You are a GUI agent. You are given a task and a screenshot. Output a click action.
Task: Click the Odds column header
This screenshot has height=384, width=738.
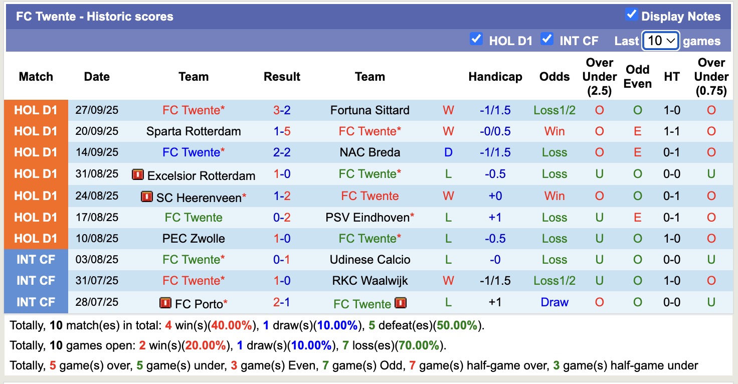[554, 77]
